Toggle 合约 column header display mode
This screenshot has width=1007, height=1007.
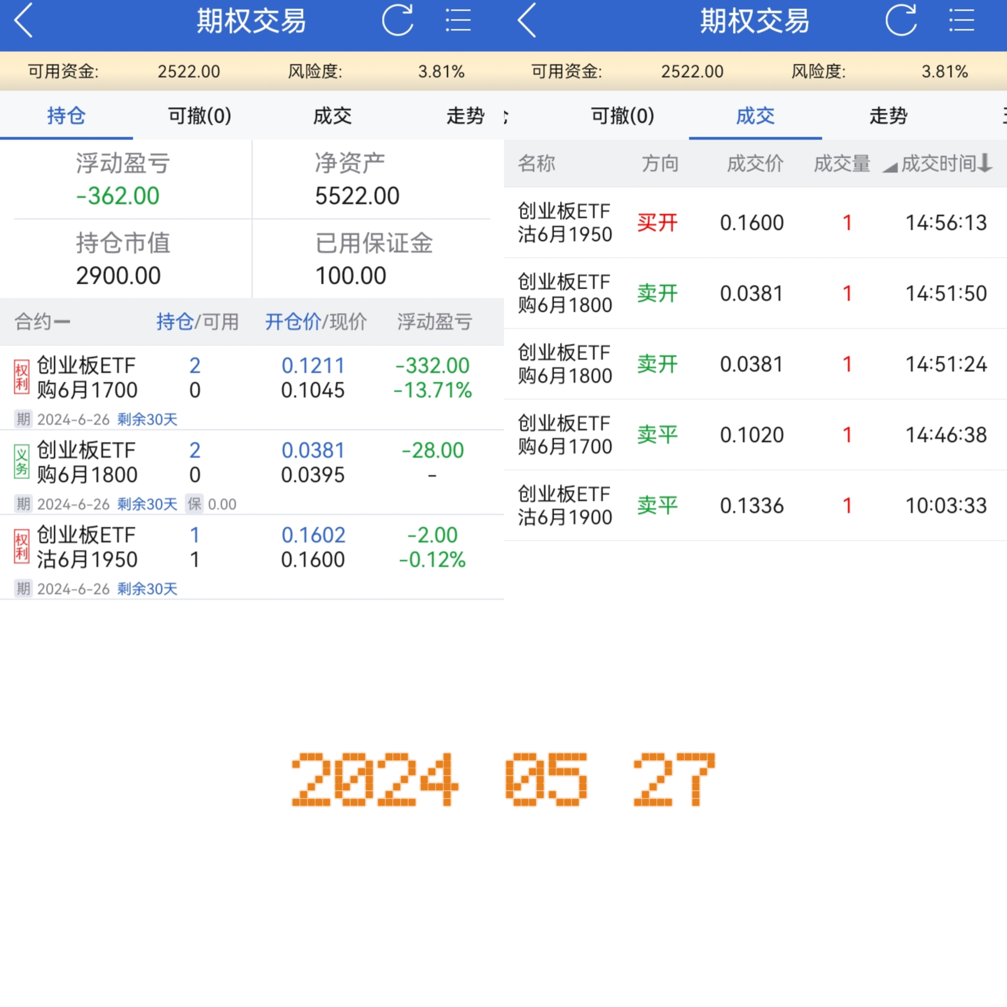point(42,322)
